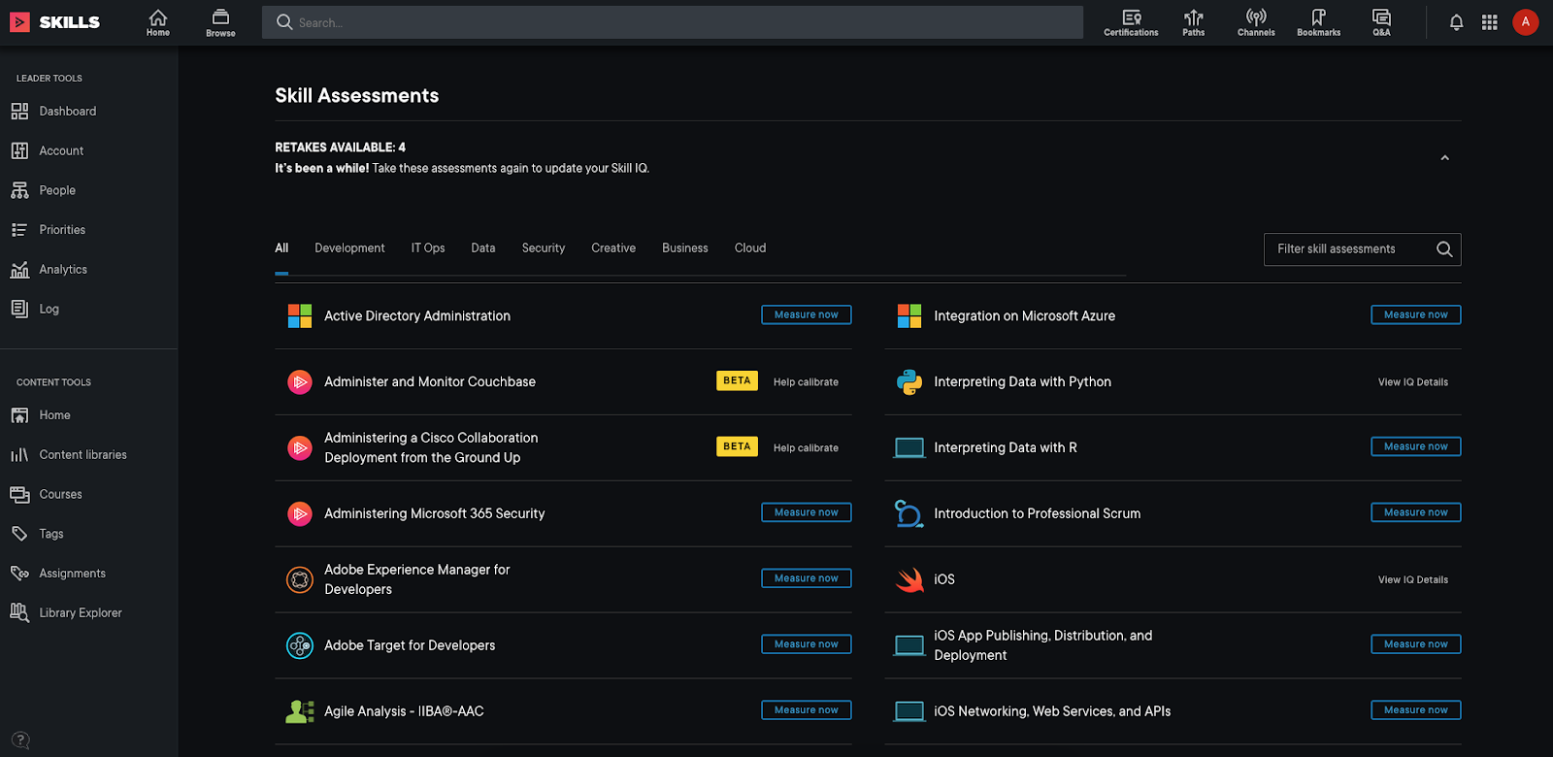The height and width of the screenshot is (757, 1553).
Task: Click the Windows logo beside Active Directory
Action: 300,316
